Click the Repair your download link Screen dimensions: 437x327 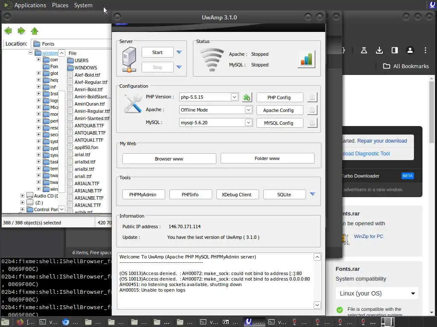[x=382, y=141]
